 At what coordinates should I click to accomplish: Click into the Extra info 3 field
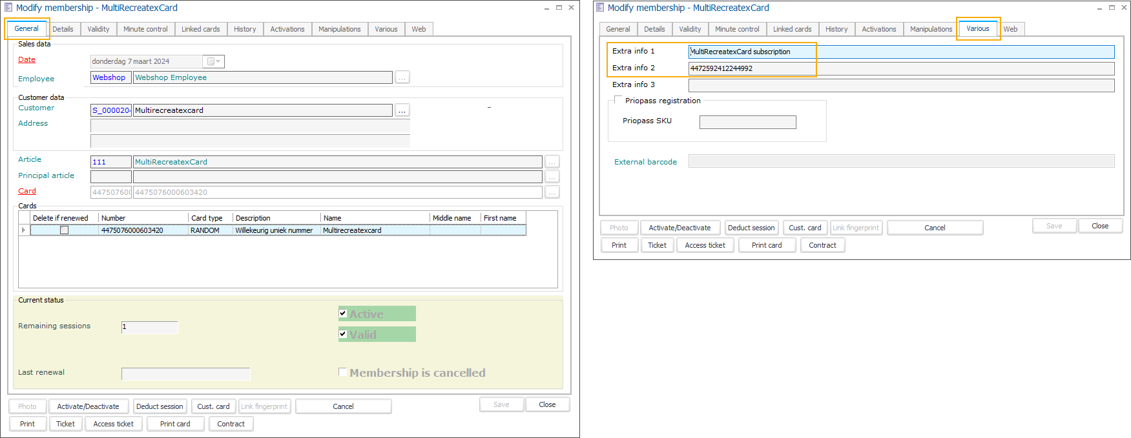tap(901, 85)
